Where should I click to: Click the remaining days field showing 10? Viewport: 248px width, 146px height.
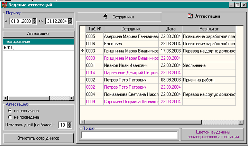(x=63, y=125)
